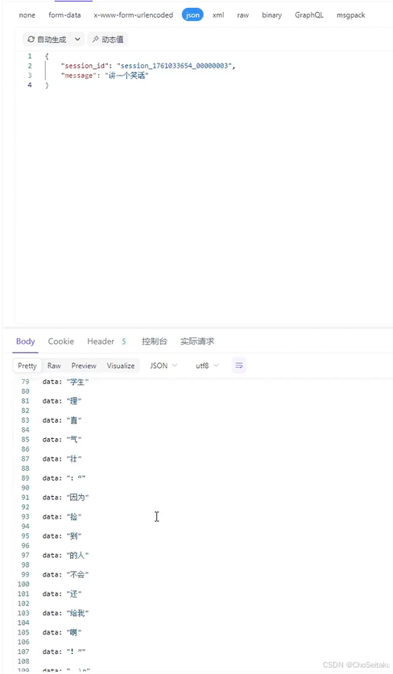This screenshot has height=674, width=393.
Task: Open the response Cookie tab
Action: [x=60, y=341]
